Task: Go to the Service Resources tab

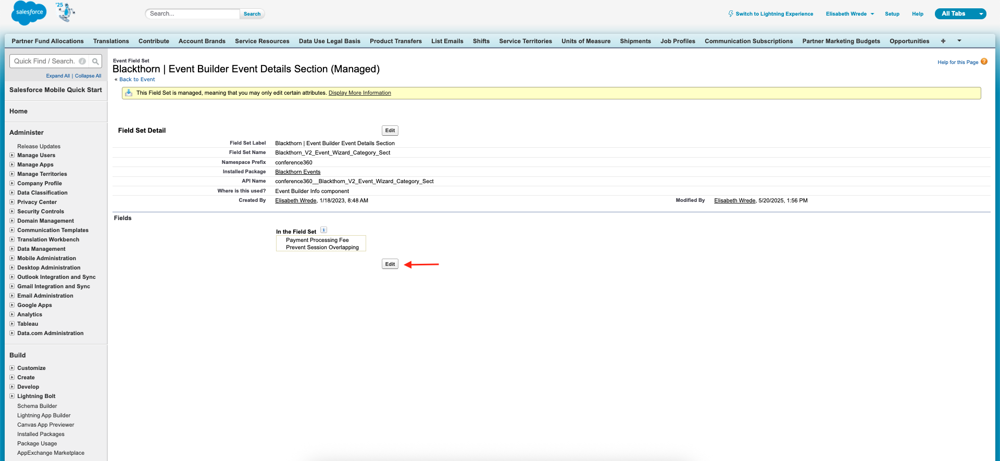Action: 262,41
